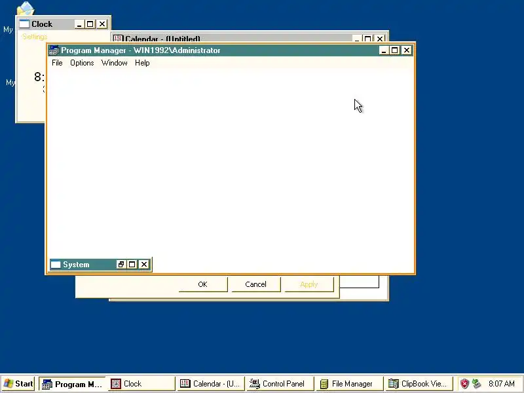524x393 pixels.
Task: Switch to File Manager from taskbar
Action: [x=350, y=384]
